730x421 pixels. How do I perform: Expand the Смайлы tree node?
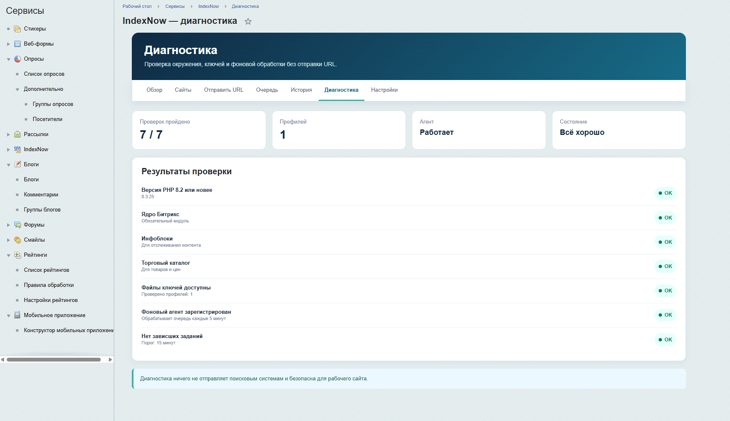pos(8,240)
